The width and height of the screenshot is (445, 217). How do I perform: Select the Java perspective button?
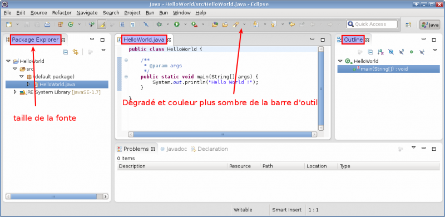[429, 24]
